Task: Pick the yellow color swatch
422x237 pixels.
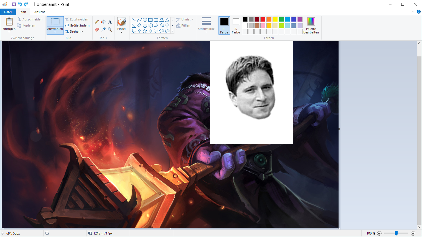Action: click(275, 19)
